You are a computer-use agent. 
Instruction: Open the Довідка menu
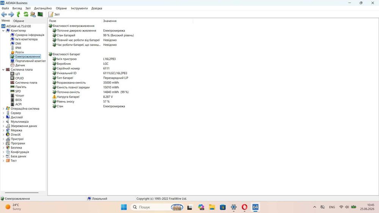(97, 8)
